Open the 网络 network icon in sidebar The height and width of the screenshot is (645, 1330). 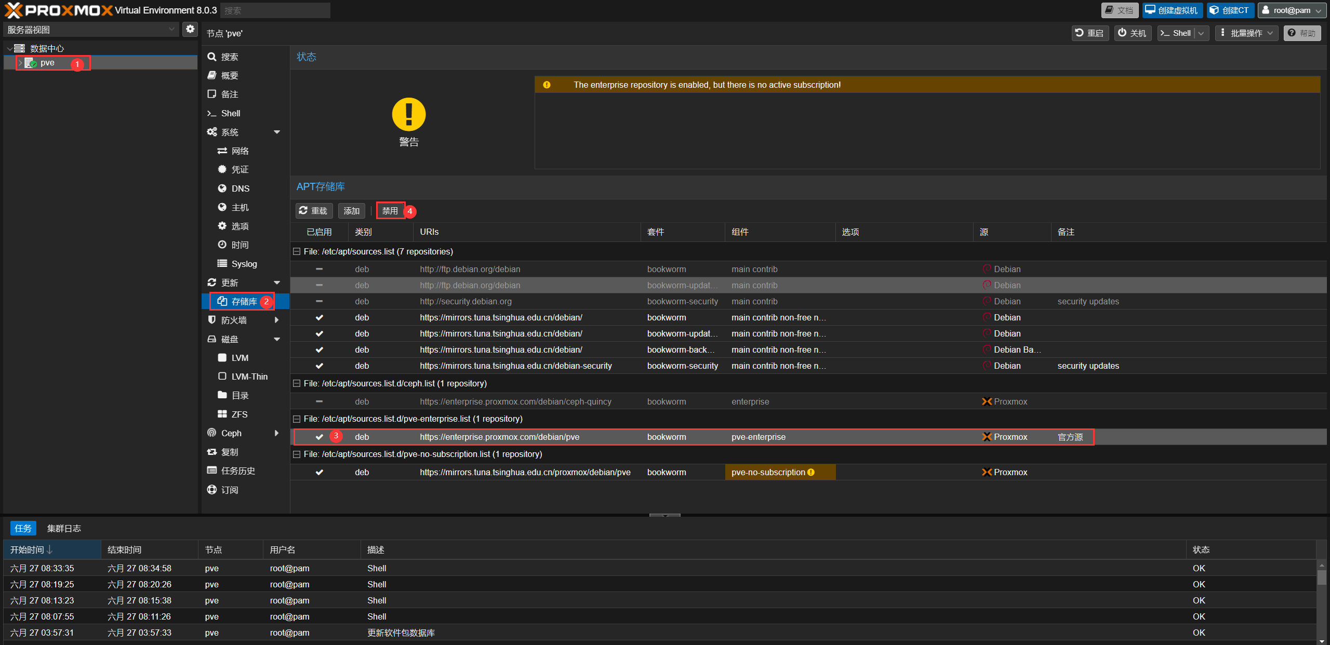tap(222, 151)
